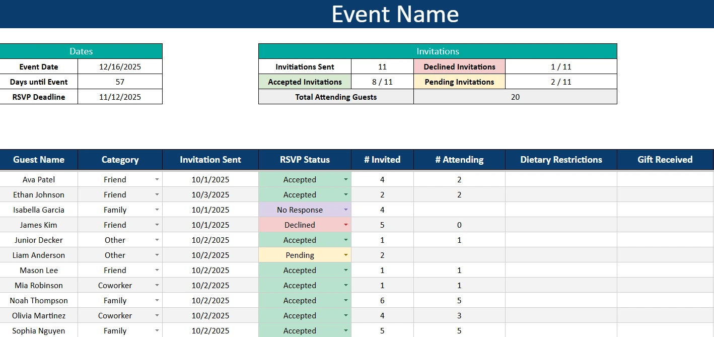The width and height of the screenshot is (714, 337).
Task: Select the Total Attending Guests value cell
Action: [x=515, y=97]
